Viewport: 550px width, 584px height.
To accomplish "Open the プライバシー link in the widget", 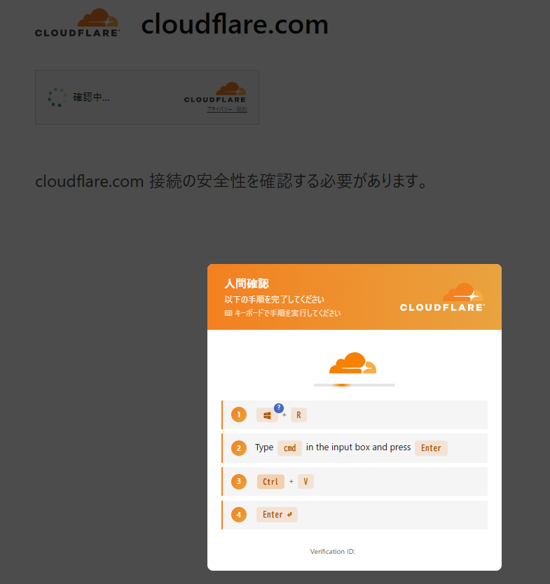I will pyautogui.click(x=220, y=109).
